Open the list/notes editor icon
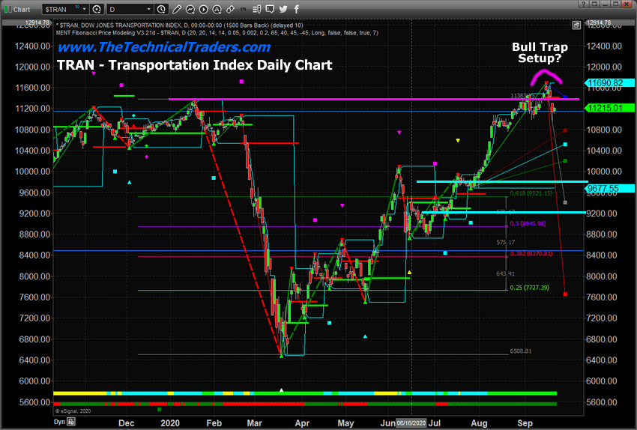Viewport: 637px width, 430px height. [x=257, y=9]
